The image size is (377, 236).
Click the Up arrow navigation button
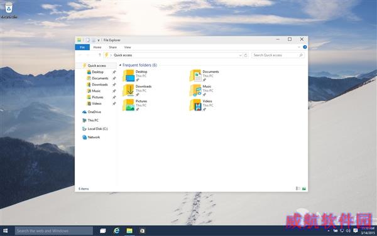tap(99, 55)
